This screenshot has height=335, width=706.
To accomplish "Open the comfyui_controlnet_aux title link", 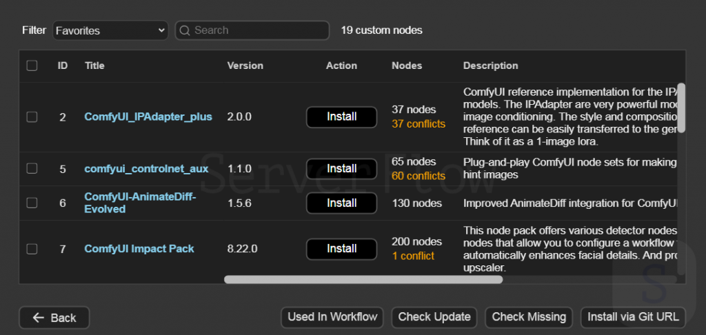I will pos(146,169).
